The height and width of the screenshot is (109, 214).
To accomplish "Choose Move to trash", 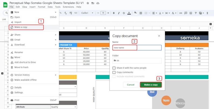I will click(x=34, y=67).
